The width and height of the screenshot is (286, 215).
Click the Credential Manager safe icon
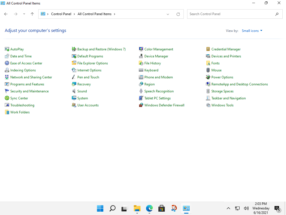click(208, 49)
